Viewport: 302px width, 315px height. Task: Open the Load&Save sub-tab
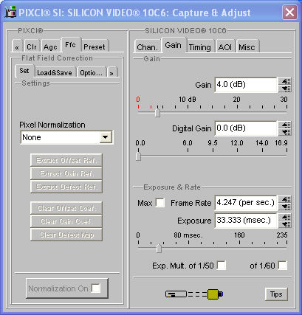55,72
